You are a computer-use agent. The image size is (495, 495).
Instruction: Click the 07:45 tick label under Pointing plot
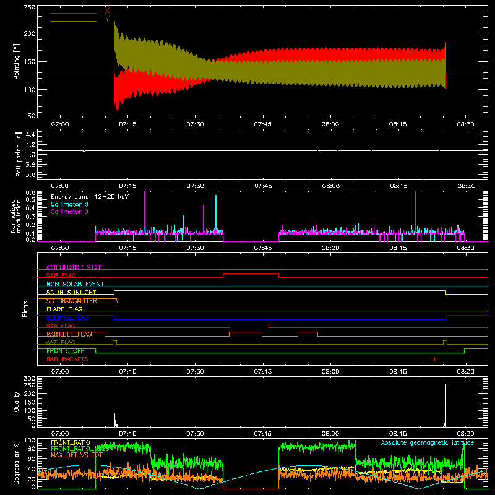point(262,124)
